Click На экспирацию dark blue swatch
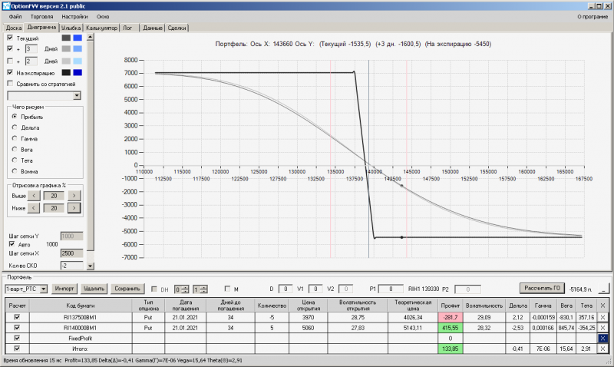 (78, 72)
